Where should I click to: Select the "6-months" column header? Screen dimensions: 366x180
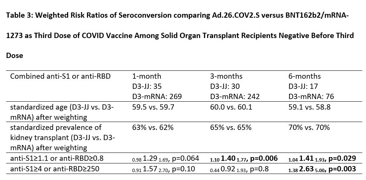pyautogui.click(x=304, y=76)
